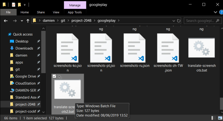The height and width of the screenshot is (121, 223).
Task: Select Quick access in navigation pane
Action: pyautogui.click(x=23, y=34)
